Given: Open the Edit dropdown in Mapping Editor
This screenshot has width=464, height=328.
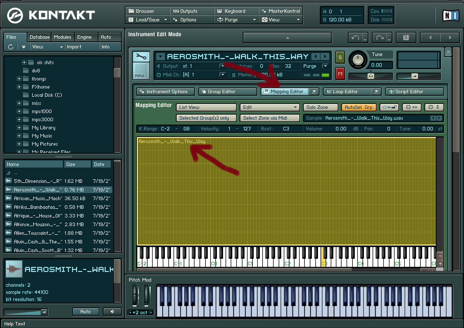Looking at the screenshot, I should (x=270, y=107).
